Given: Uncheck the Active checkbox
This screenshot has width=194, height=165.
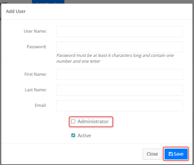Looking at the screenshot, I should [x=73, y=135].
